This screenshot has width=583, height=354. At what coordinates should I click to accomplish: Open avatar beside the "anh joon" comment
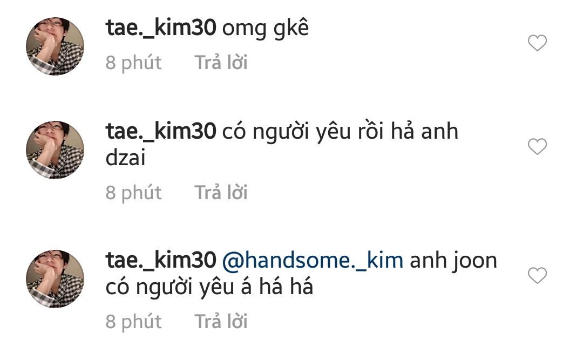point(55,278)
